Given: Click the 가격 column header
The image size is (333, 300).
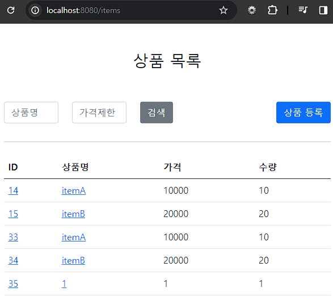Looking at the screenshot, I should pyautogui.click(x=172, y=167).
